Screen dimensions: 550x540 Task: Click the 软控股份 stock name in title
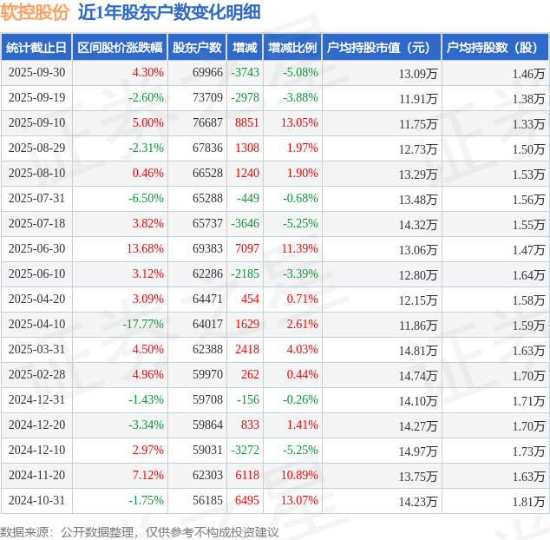click(x=35, y=12)
